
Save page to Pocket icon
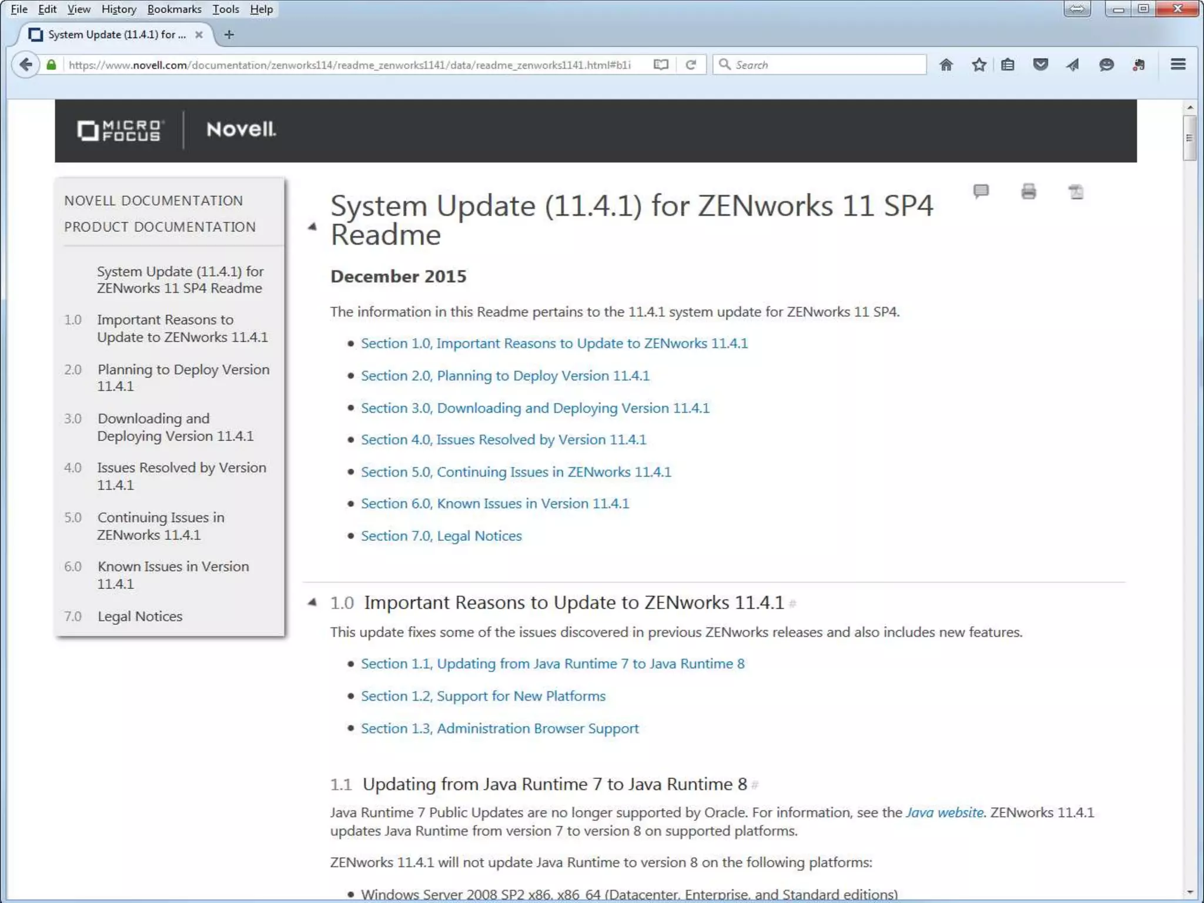1041,65
